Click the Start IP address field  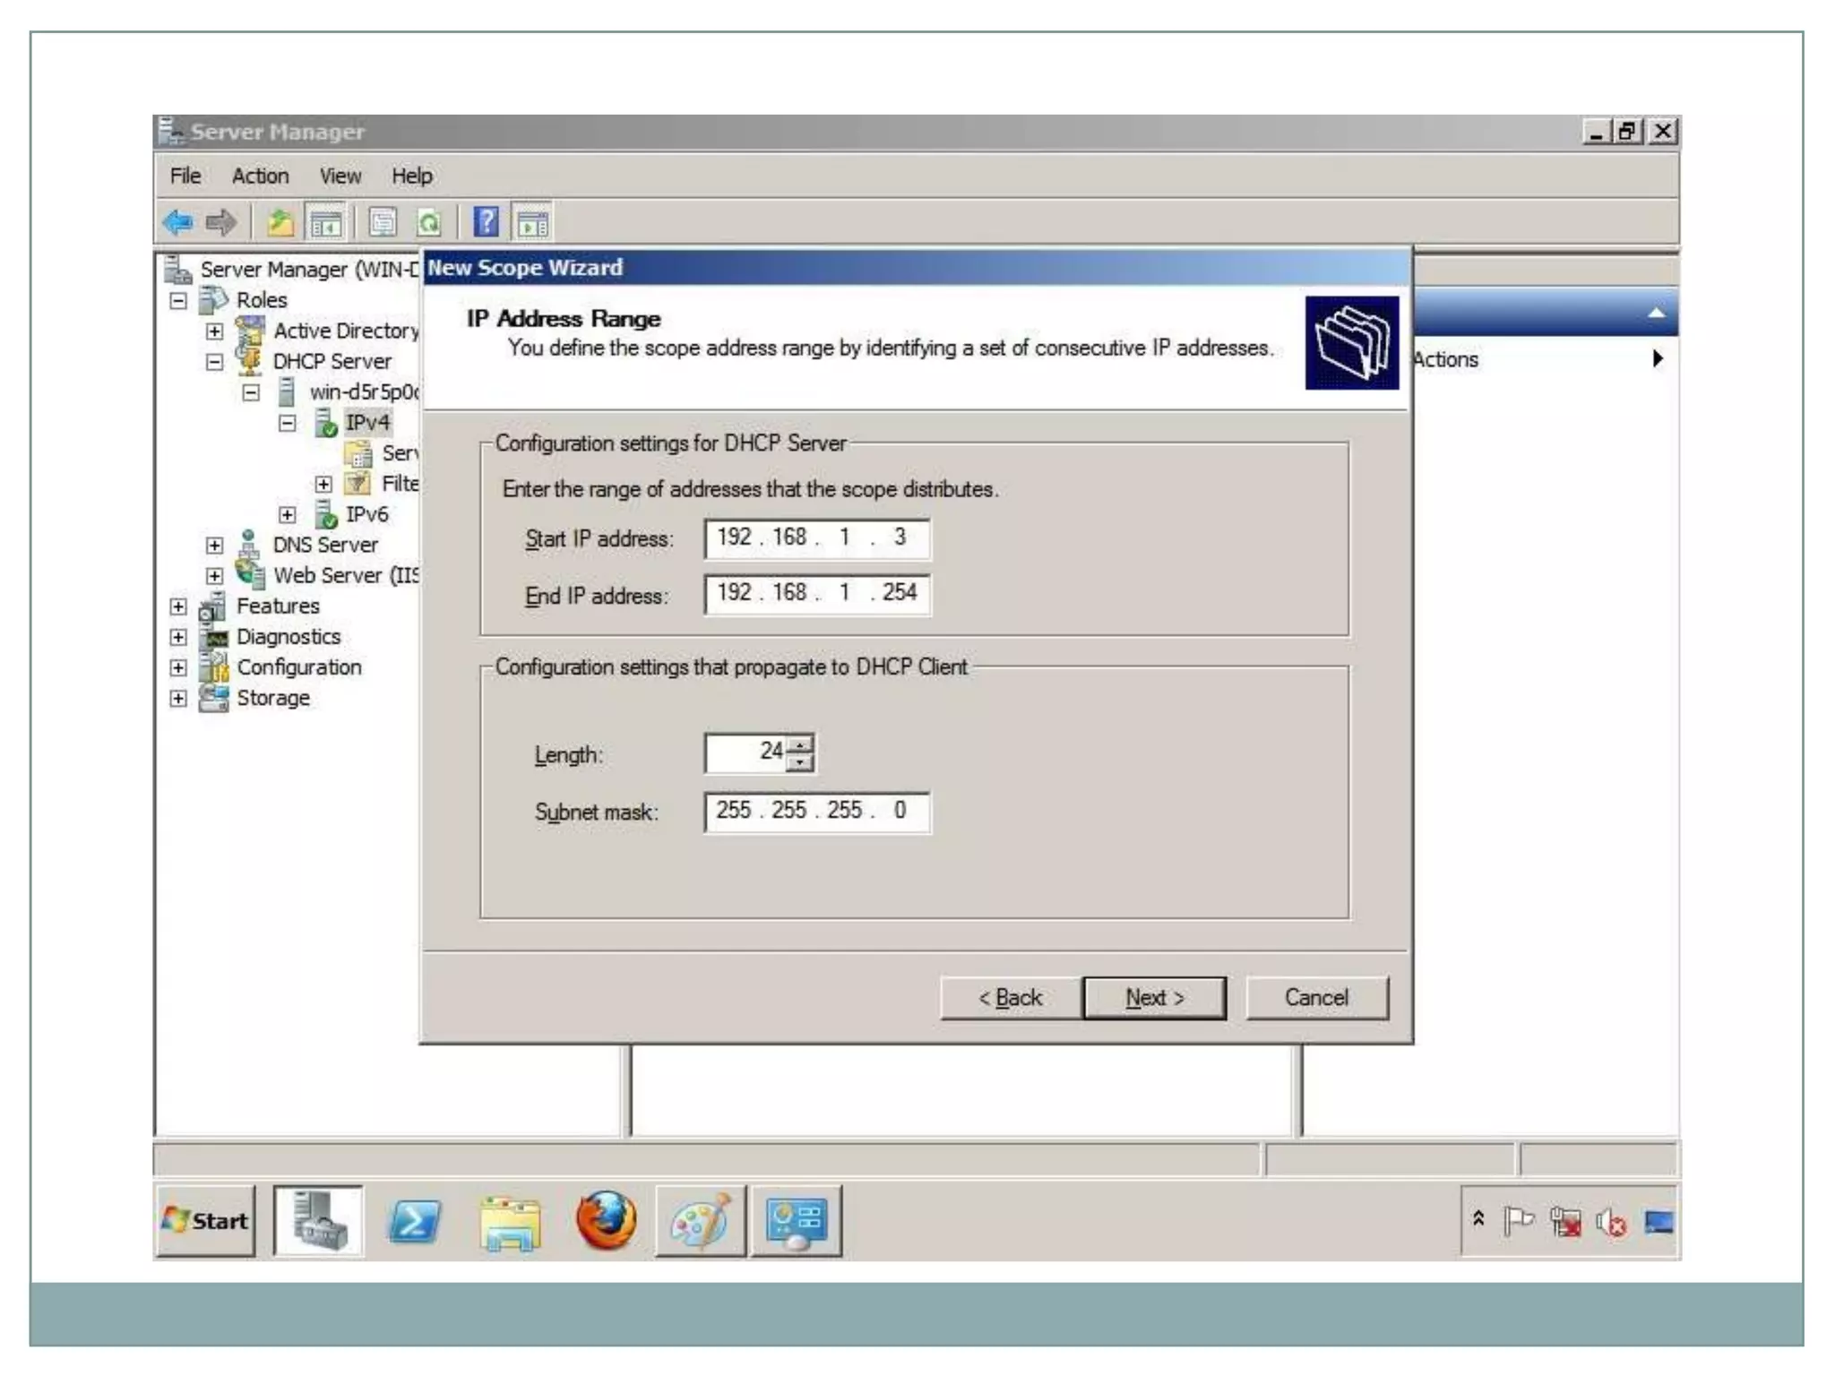click(x=816, y=537)
